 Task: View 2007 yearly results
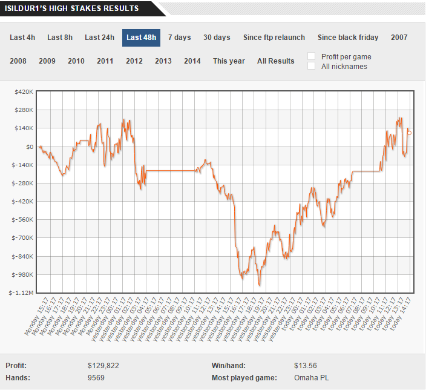coord(399,38)
